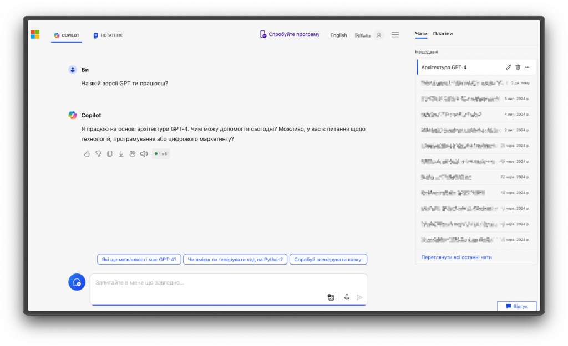Open Переглянути всі останні чати link
This screenshot has height=346, width=568.
click(x=457, y=257)
